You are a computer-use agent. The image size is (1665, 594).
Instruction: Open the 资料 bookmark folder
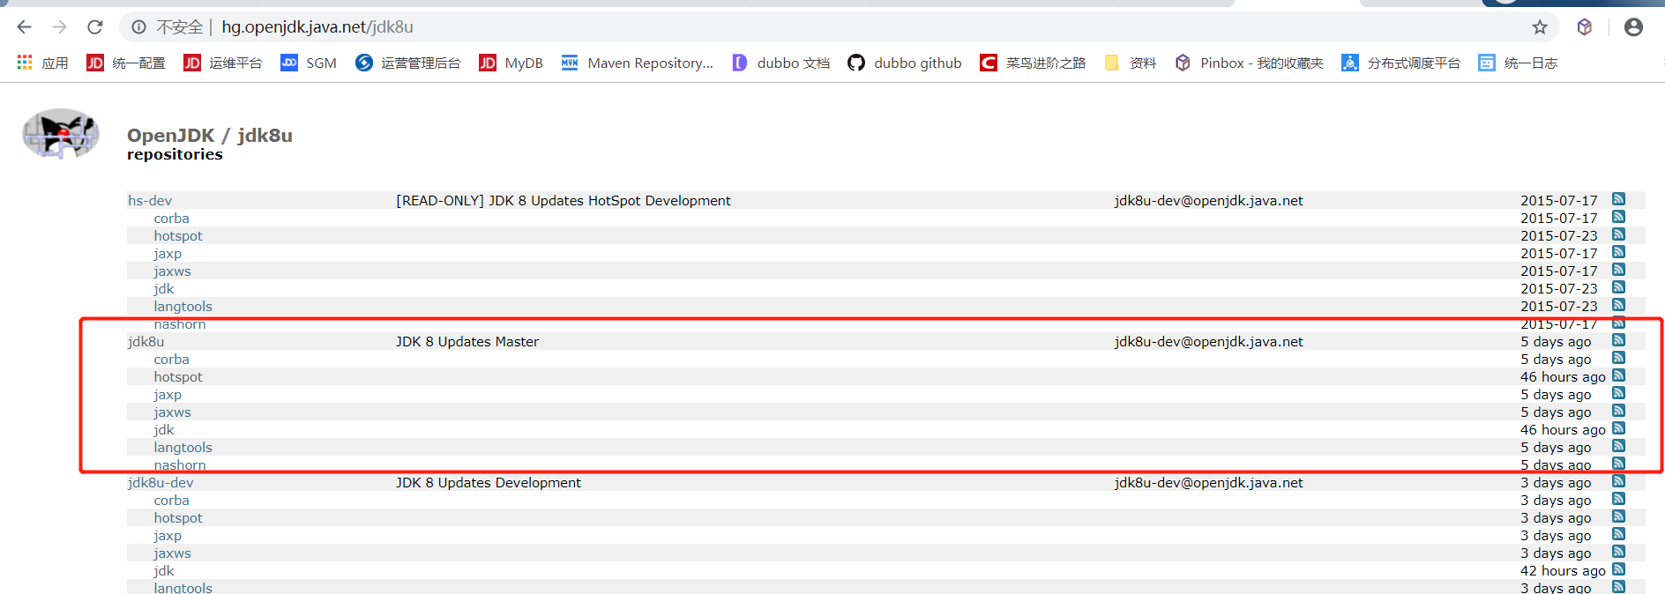[x=1130, y=63]
